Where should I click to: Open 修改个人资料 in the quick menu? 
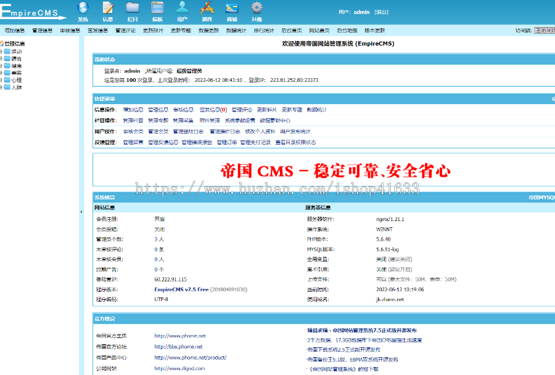click(260, 132)
